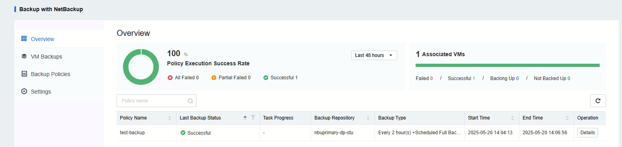Image resolution: width=622 pixels, height=147 pixels.
Task: Click the filter funnel icon on Last Backup Status
Action: [253, 118]
